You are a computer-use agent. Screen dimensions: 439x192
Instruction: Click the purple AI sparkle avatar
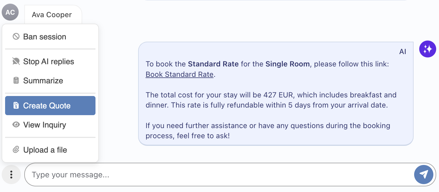[x=427, y=49]
